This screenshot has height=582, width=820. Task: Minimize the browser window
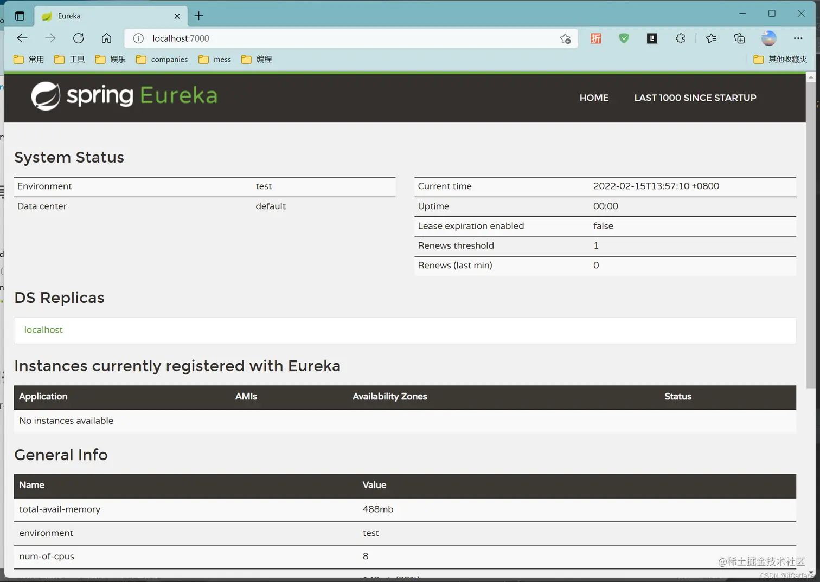click(742, 14)
